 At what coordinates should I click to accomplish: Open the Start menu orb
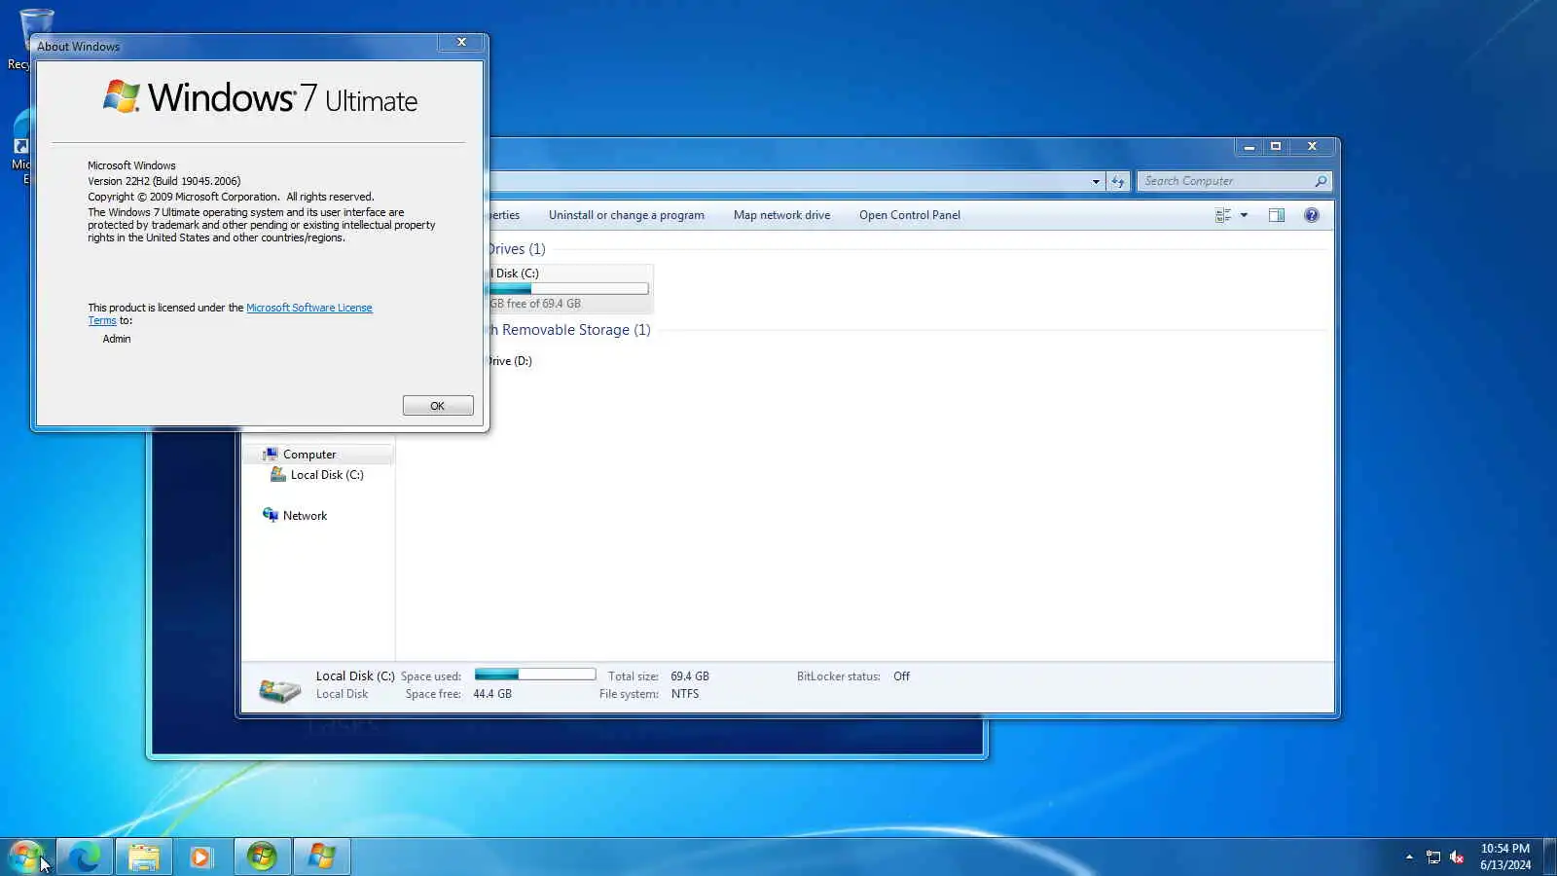coord(25,857)
